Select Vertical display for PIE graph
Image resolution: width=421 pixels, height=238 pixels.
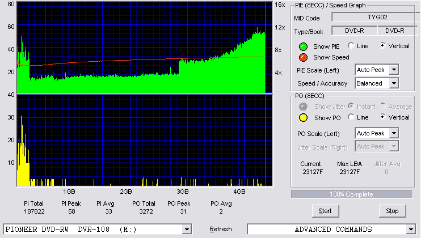click(x=383, y=45)
